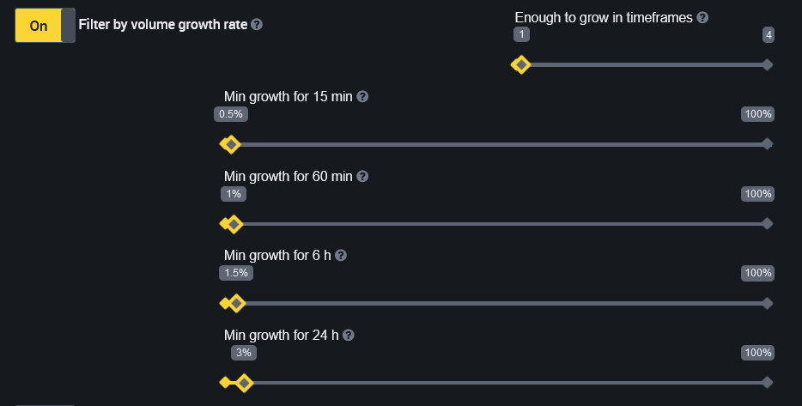Click right end of 6 h growth slider
Viewport: 802px width, 406px height.
768,303
